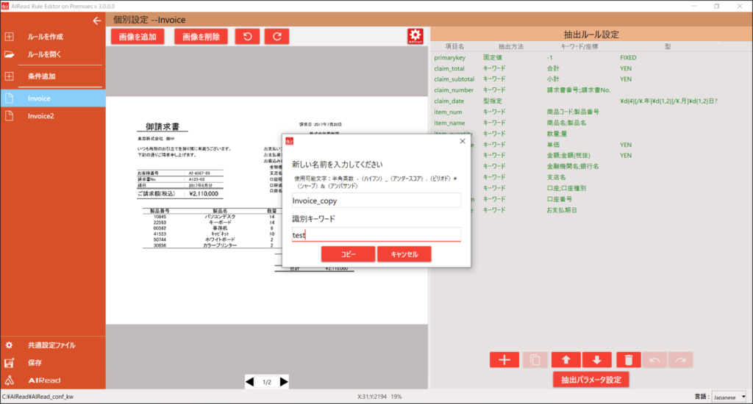Screen dimensions: 753x404
Task: Select the primarykey rule row
Action: point(591,57)
